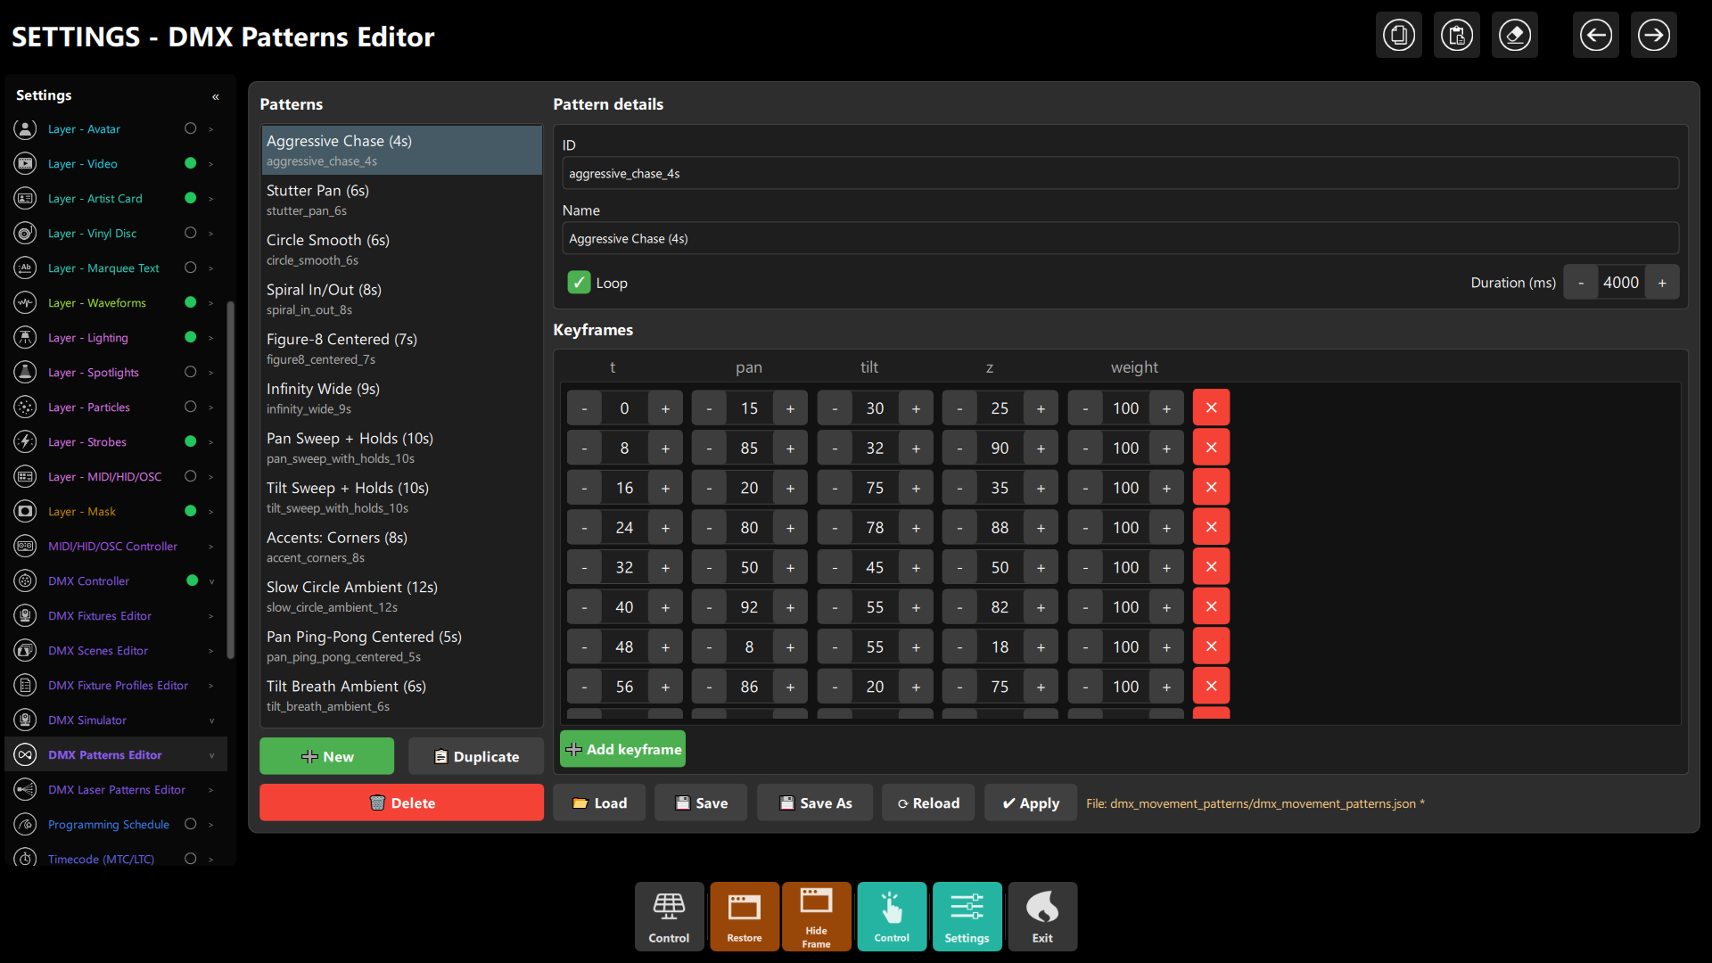Collapse the Settings sidebar with the double chevron
Screen dimensions: 1712x963
coord(215,96)
